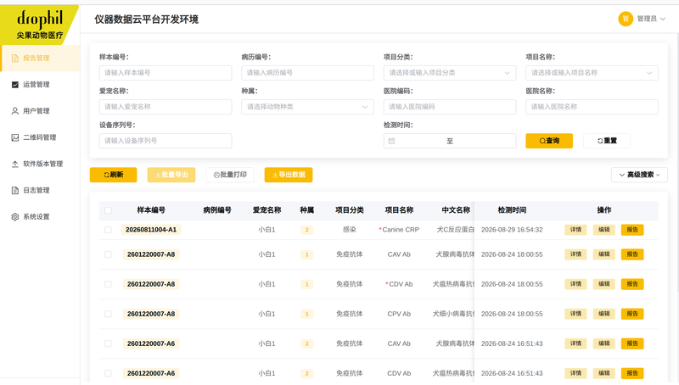
Task: Click the 检测时间 end date field
Action: (x=483, y=141)
